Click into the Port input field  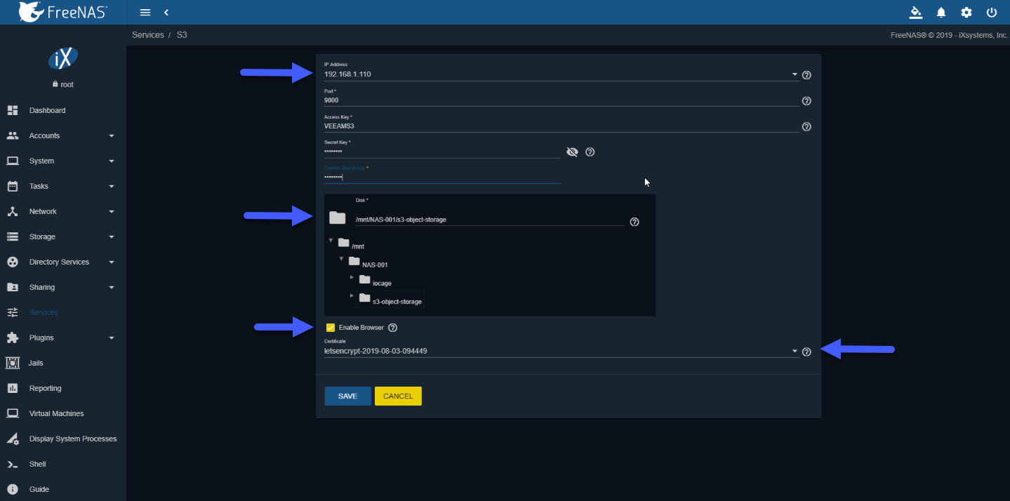pyautogui.click(x=562, y=100)
